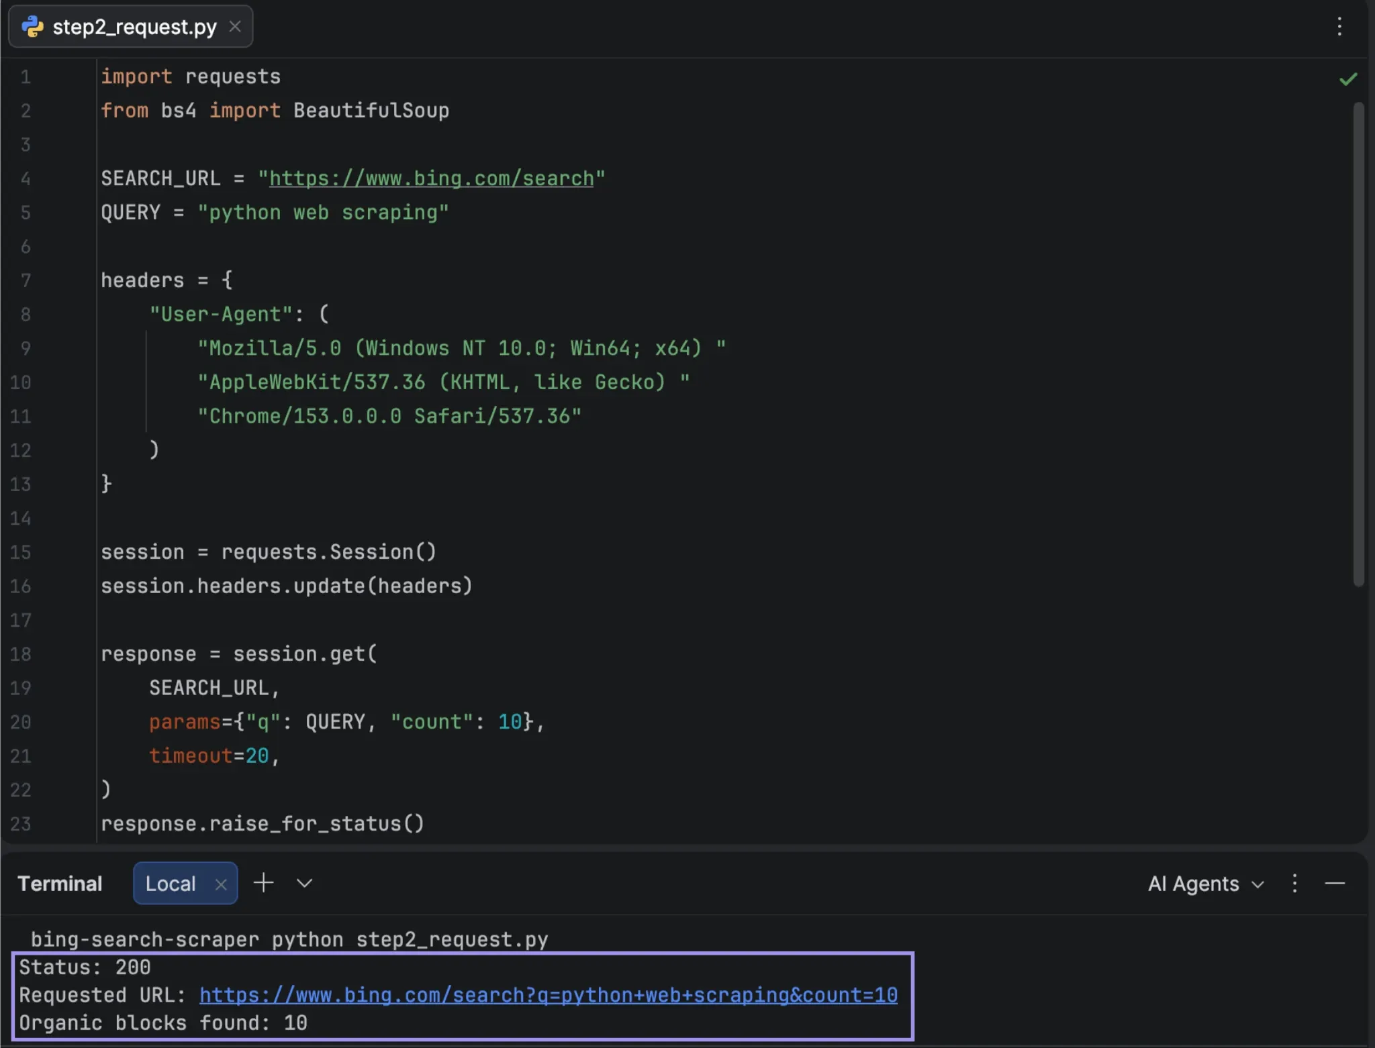
Task: Expand the new terminal options chevron
Action: [305, 883]
